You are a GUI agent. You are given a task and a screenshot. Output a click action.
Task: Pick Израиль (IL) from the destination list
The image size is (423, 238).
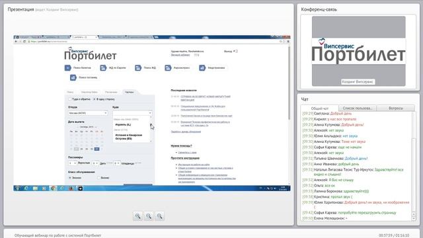coord(123,125)
